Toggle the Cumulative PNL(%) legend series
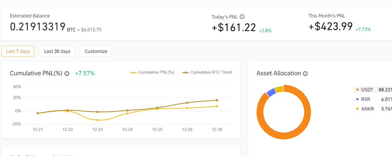 pos(152,72)
